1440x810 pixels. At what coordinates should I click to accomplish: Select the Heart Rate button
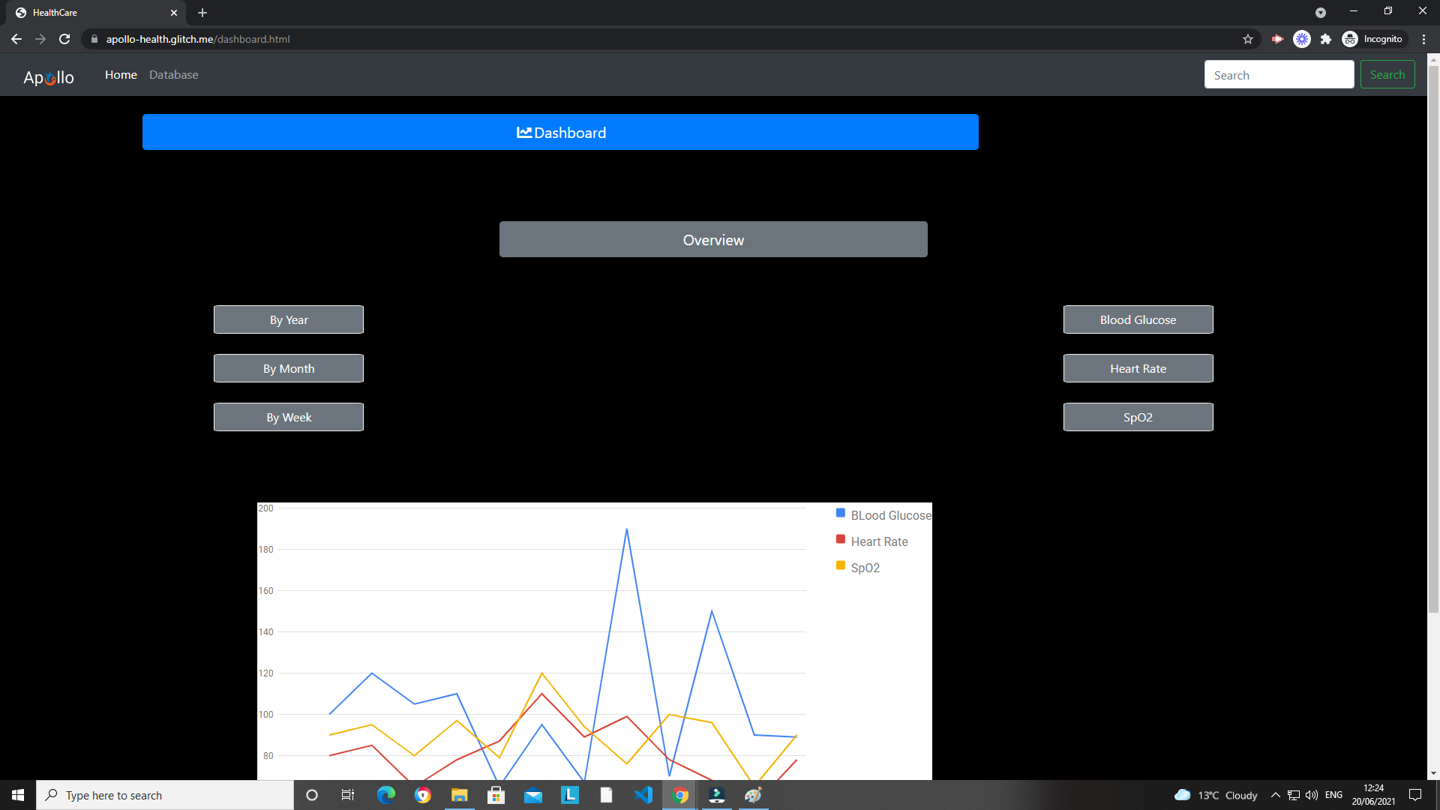coord(1138,368)
